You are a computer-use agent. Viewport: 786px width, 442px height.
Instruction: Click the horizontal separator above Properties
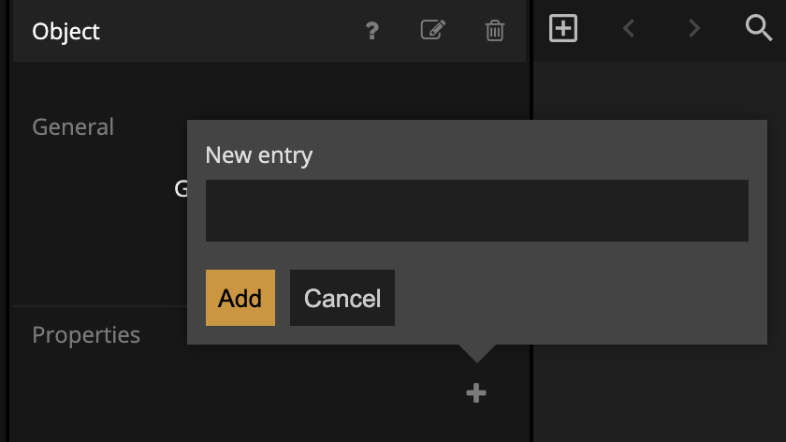pos(98,306)
